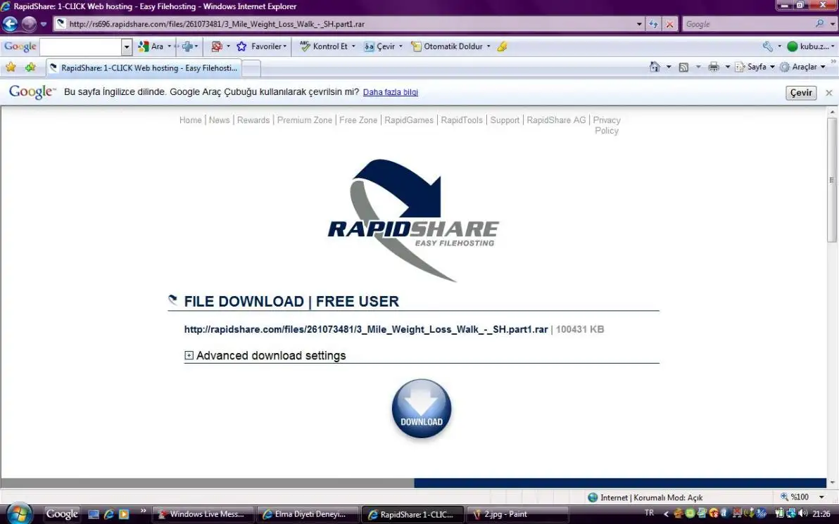Click the yellow highlighter icon on Google toolbar

pos(502,46)
